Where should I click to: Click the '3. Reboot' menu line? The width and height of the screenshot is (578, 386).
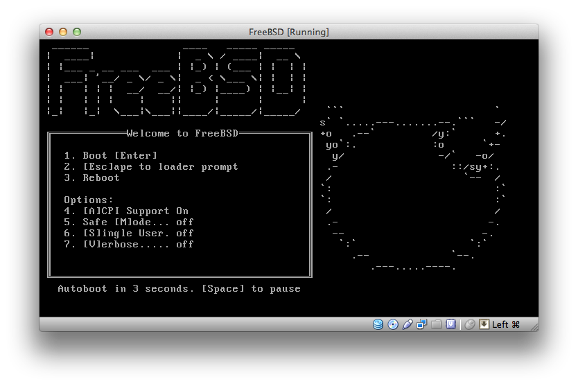[x=91, y=177]
